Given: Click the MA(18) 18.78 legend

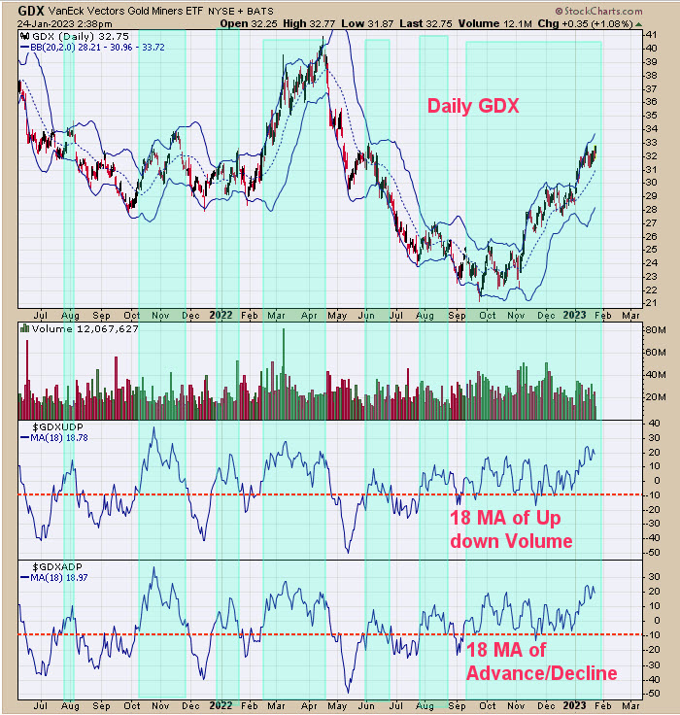Looking at the screenshot, I should [54, 438].
